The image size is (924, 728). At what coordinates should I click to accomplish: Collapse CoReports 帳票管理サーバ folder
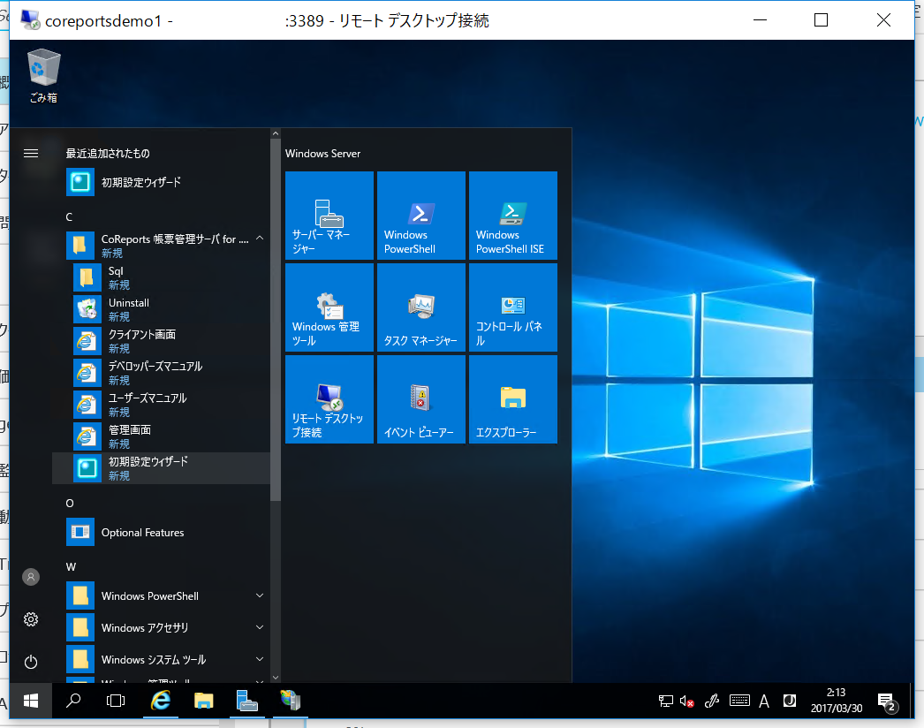260,239
